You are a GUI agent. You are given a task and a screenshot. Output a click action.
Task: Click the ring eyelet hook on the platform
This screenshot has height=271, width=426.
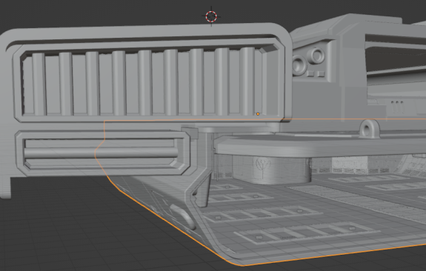(x=369, y=129)
